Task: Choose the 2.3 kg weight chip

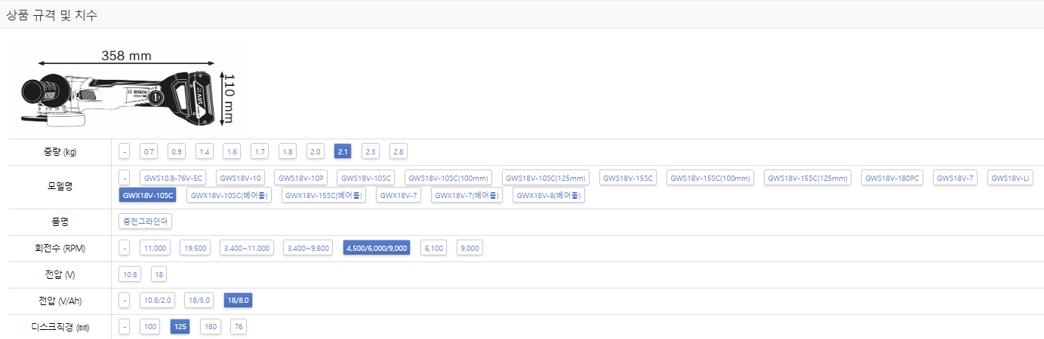Action: 371,151
